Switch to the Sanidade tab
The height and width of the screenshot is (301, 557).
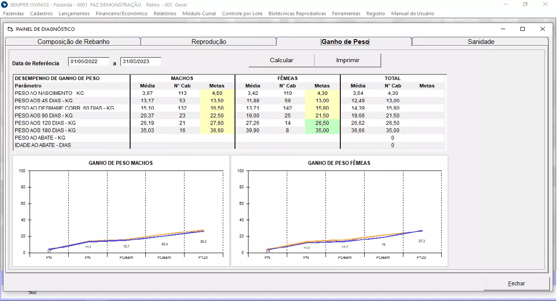(480, 42)
